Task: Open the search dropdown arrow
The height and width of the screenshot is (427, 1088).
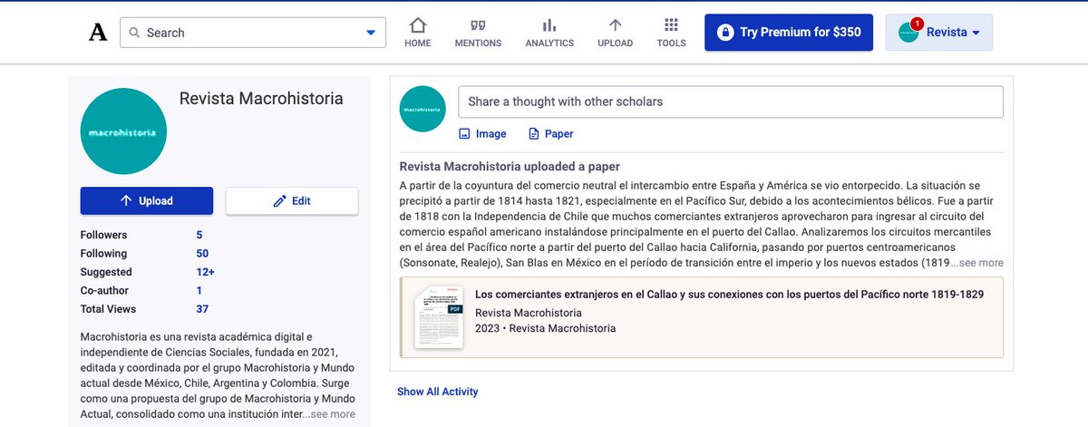Action: (x=371, y=33)
